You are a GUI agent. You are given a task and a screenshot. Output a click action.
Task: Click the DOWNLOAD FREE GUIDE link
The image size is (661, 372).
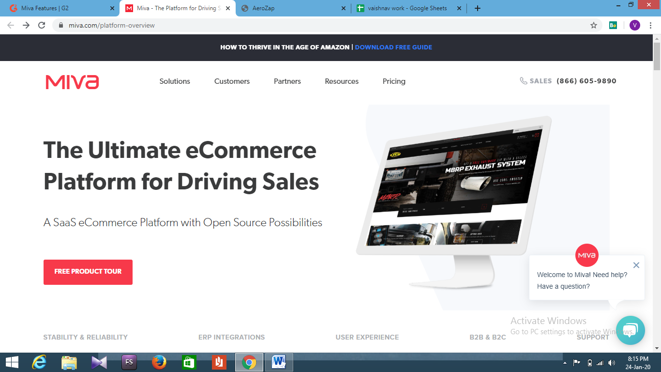(x=393, y=47)
